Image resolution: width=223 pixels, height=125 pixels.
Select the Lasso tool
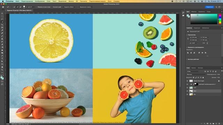click(x=2, y=19)
